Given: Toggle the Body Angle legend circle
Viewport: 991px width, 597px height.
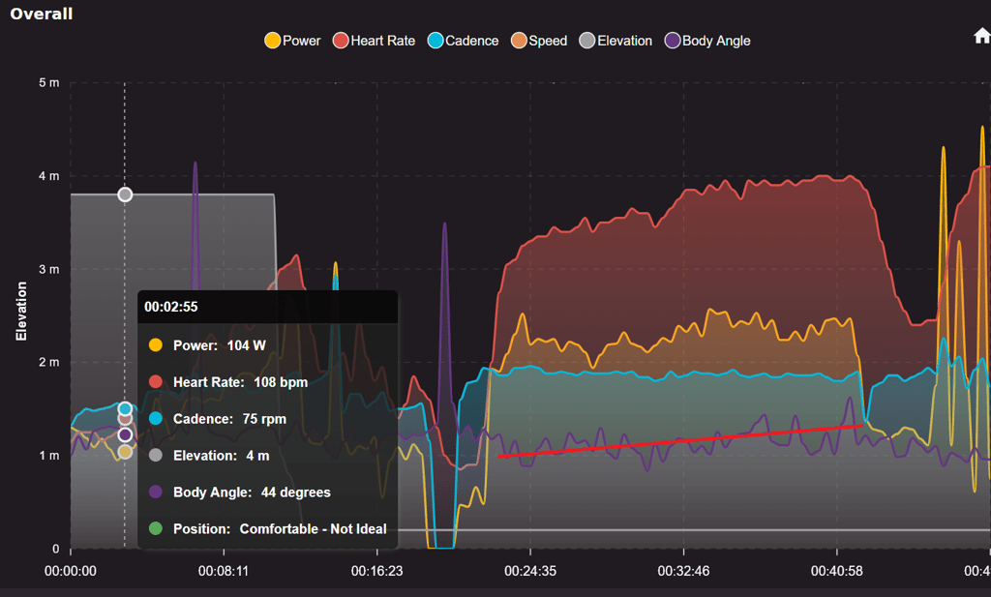Looking at the screenshot, I should (x=673, y=41).
